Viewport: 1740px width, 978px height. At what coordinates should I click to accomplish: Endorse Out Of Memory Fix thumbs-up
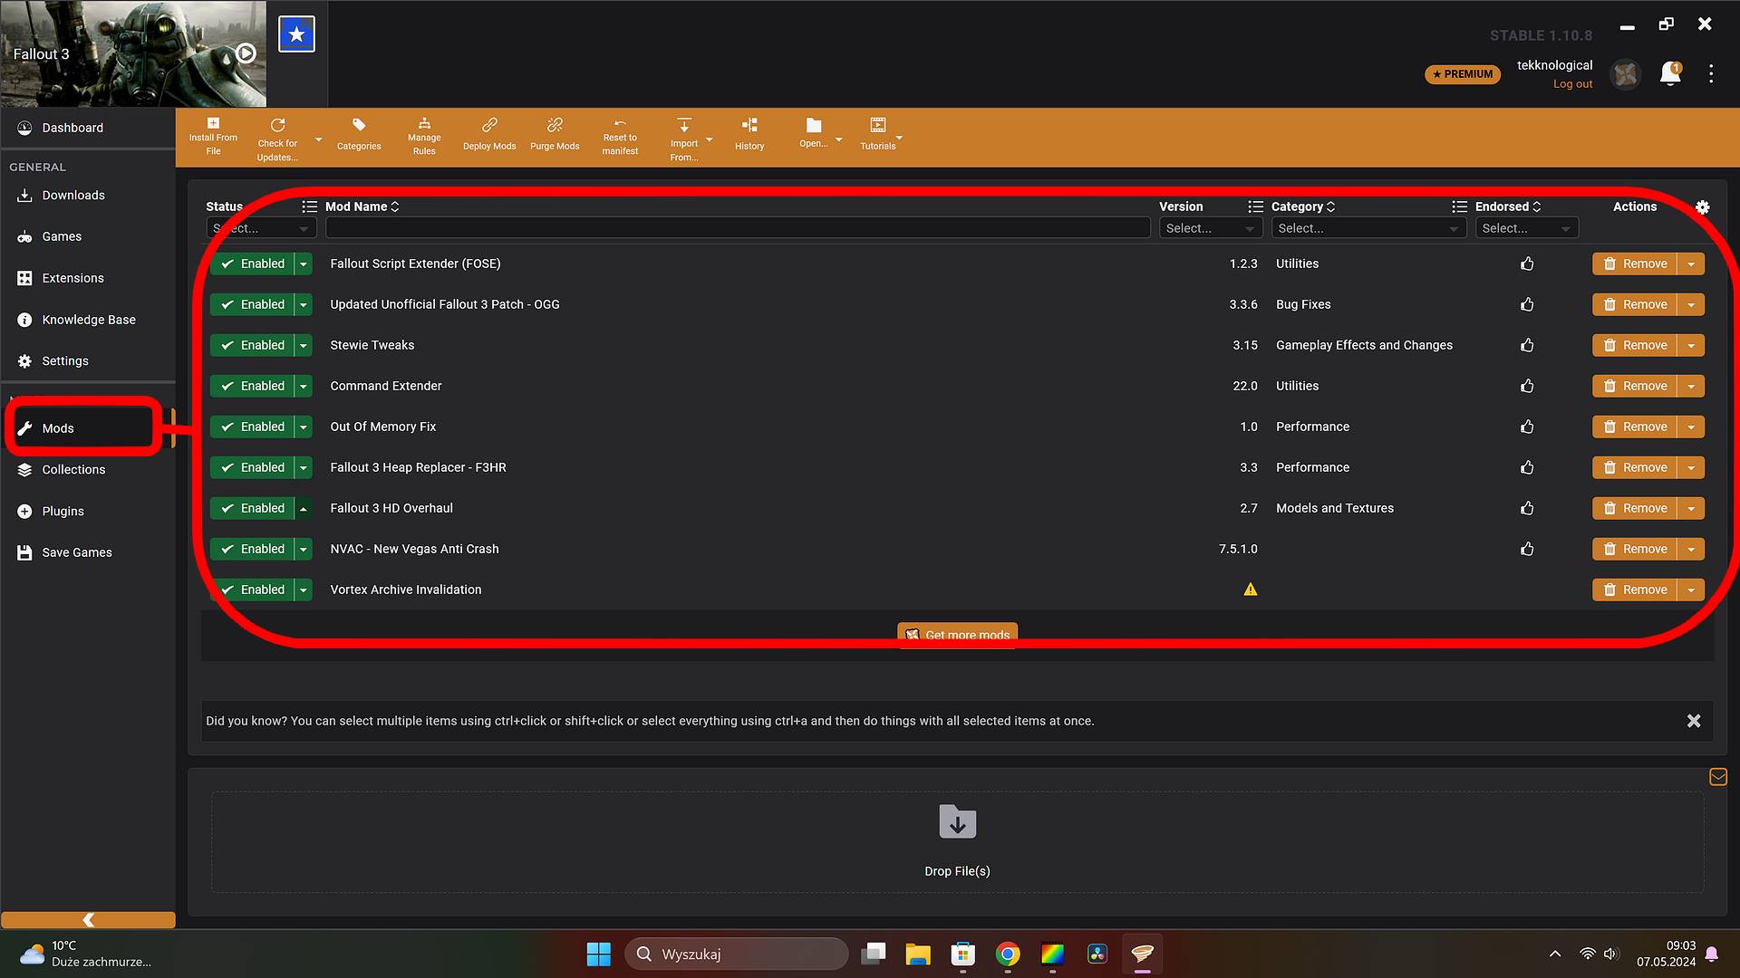[1527, 427]
